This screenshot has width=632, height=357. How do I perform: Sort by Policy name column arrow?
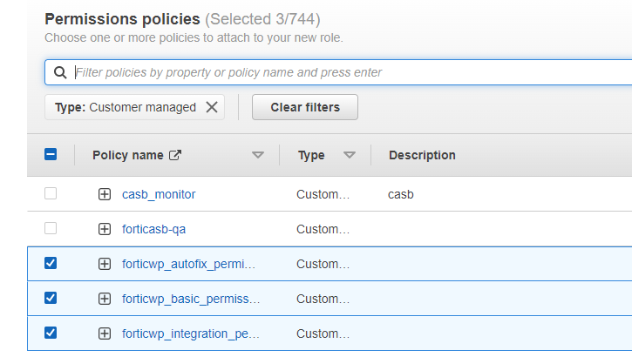(x=257, y=155)
